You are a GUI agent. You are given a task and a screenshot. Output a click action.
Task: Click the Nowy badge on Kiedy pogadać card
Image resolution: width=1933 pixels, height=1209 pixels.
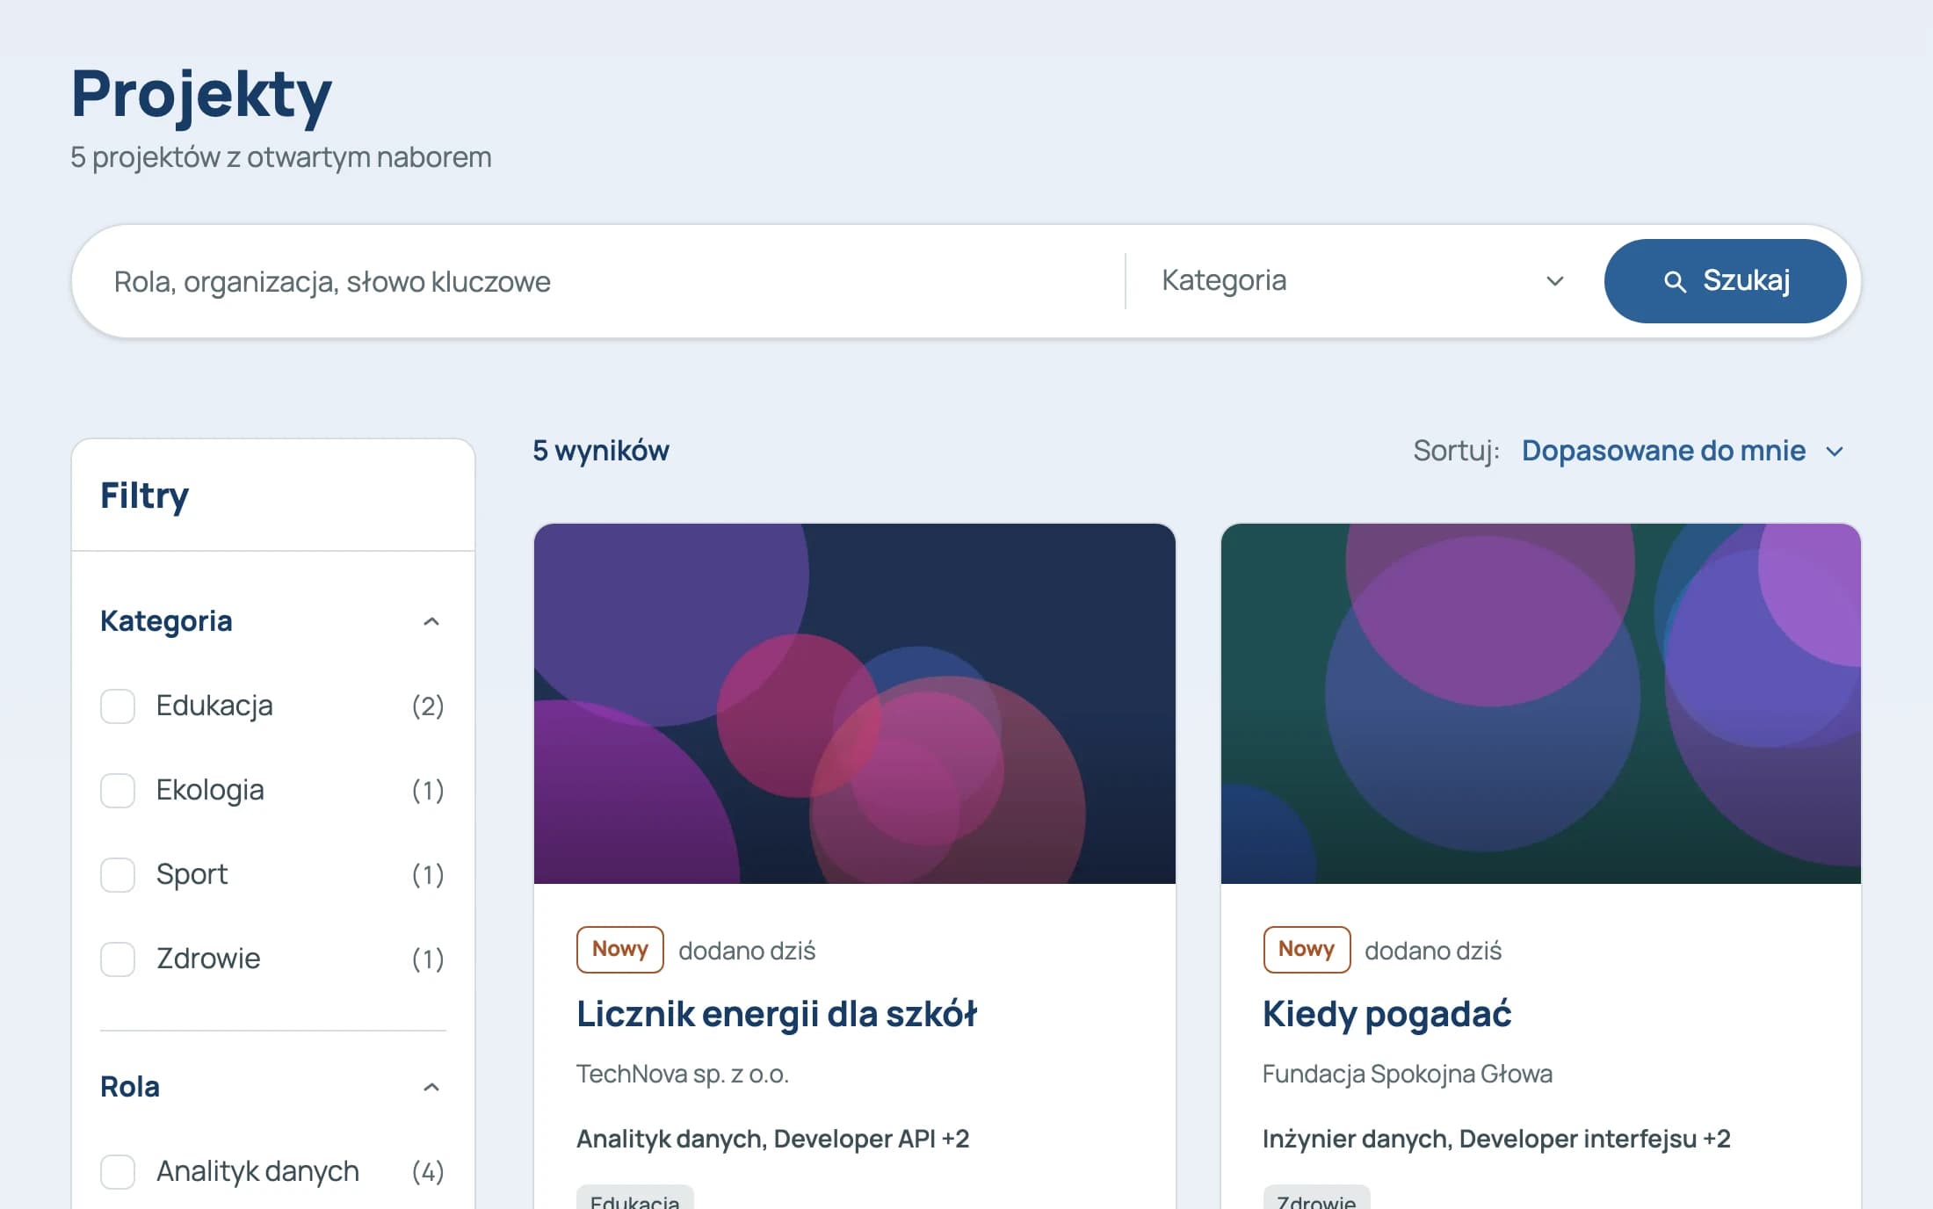tap(1307, 950)
